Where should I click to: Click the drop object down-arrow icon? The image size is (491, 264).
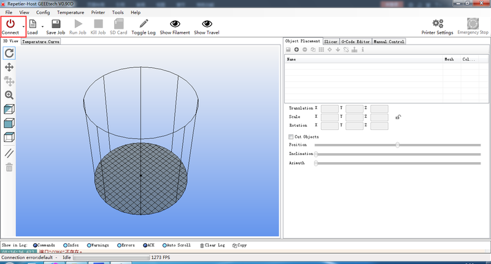point(338,50)
